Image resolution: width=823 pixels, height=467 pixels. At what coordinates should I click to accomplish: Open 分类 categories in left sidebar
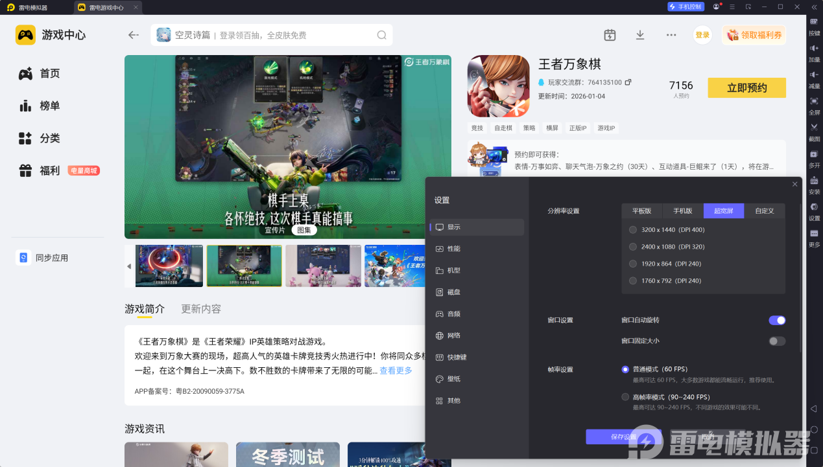click(x=40, y=138)
